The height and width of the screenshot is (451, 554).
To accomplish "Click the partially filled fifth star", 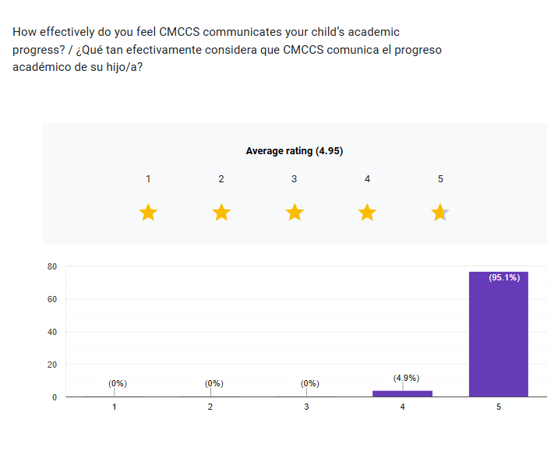I will [440, 212].
